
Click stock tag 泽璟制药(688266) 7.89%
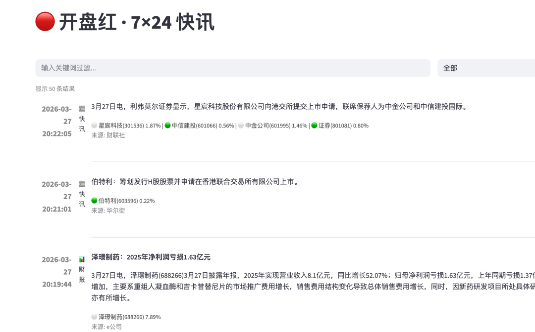coord(129,317)
